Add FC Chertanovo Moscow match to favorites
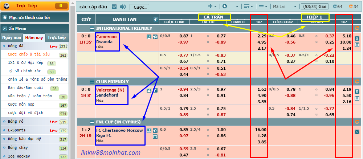Image resolution: width=363 pixels, height=159 pixels. (155, 130)
